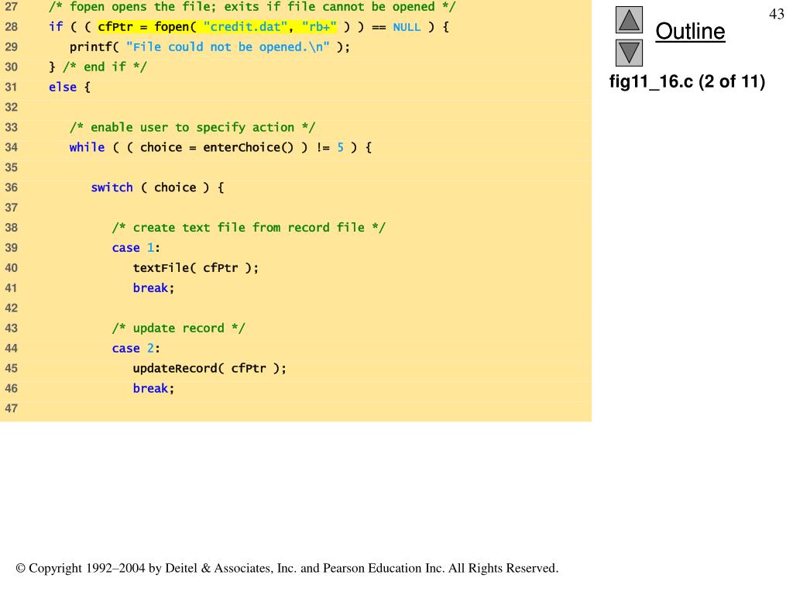The height and width of the screenshot is (595, 793).
Task: Click line number 47
Action: pos(11,408)
